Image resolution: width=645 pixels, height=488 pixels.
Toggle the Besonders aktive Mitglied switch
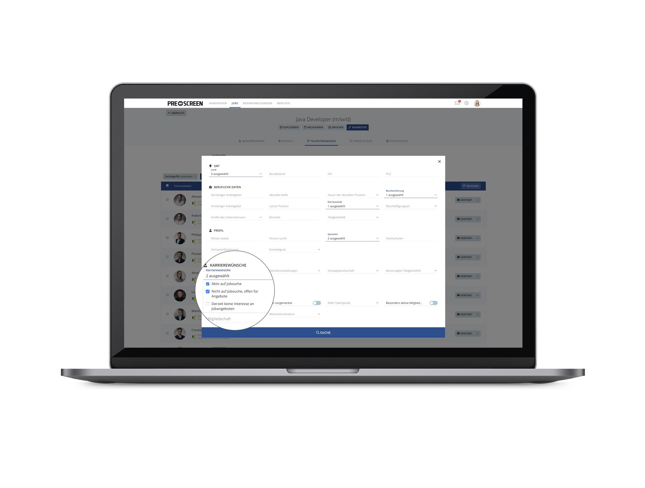coord(434,303)
